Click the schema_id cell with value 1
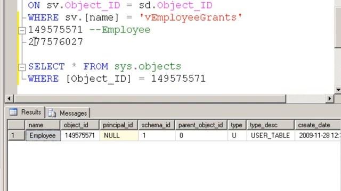Screen dimensions: 341x191 [x=156, y=136]
